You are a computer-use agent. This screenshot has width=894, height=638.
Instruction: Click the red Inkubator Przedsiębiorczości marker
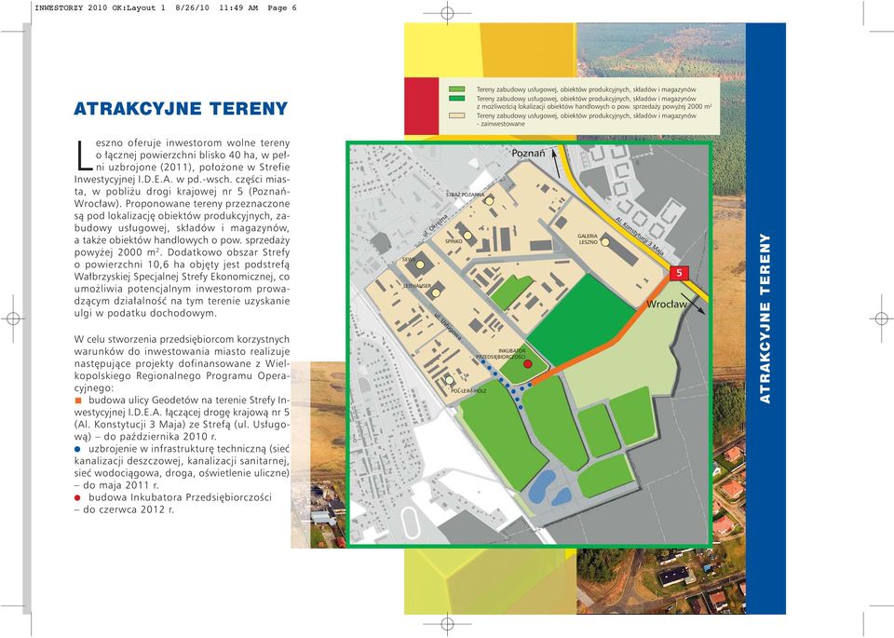point(528,364)
